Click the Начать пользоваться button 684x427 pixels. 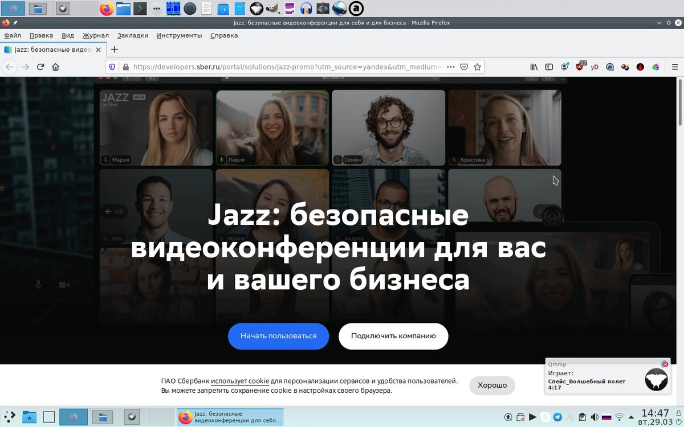point(279,336)
